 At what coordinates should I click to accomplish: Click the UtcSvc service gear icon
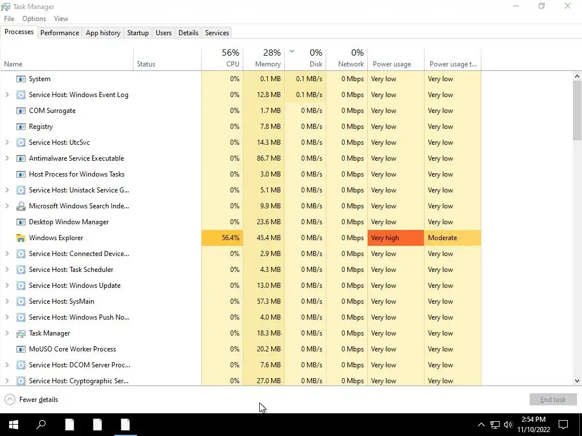(21, 142)
